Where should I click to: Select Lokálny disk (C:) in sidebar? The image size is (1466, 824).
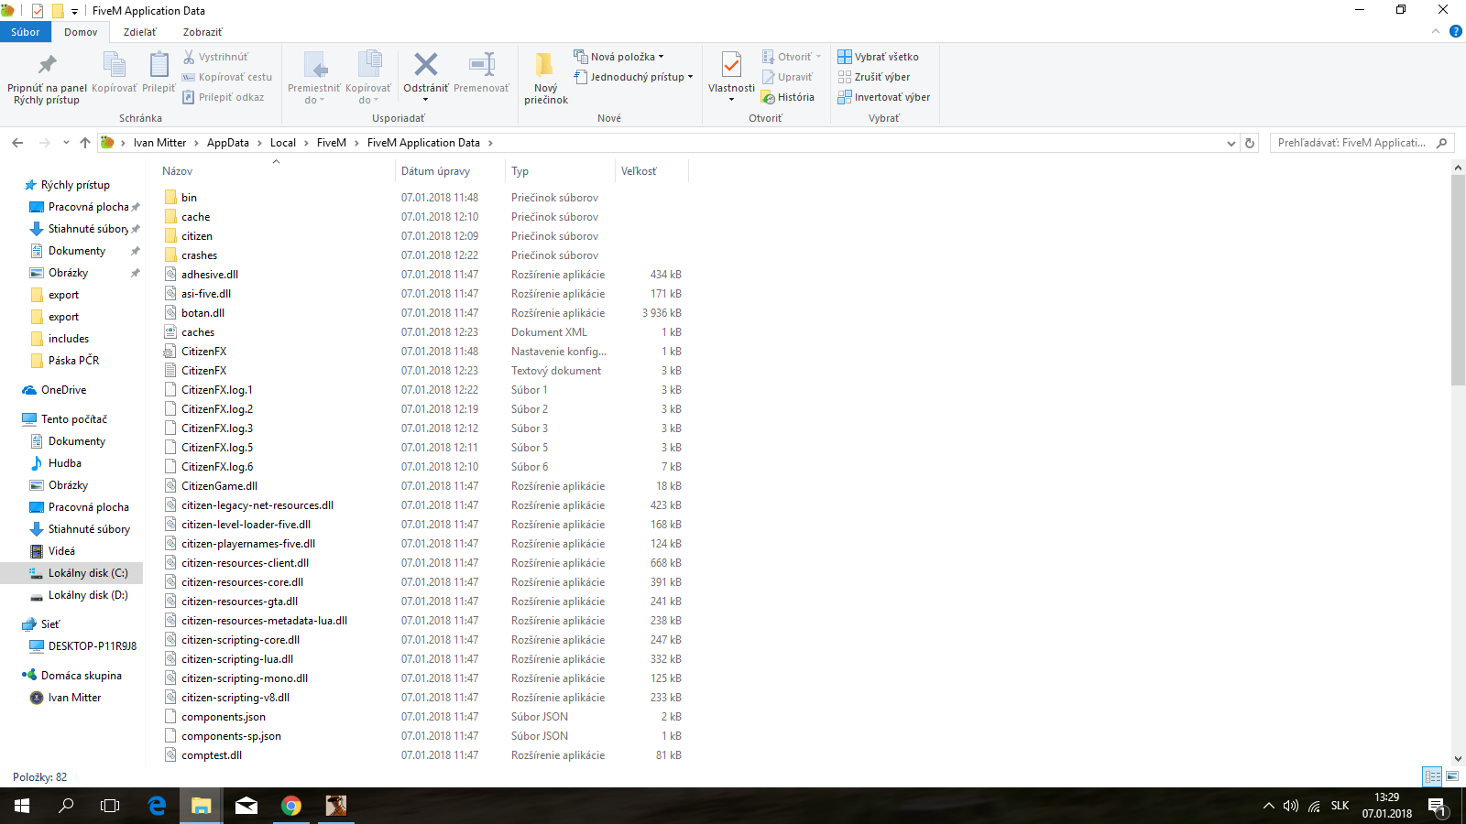coord(88,573)
